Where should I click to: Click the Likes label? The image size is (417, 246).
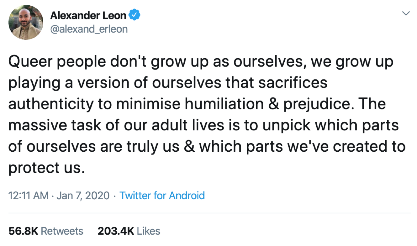149,231
